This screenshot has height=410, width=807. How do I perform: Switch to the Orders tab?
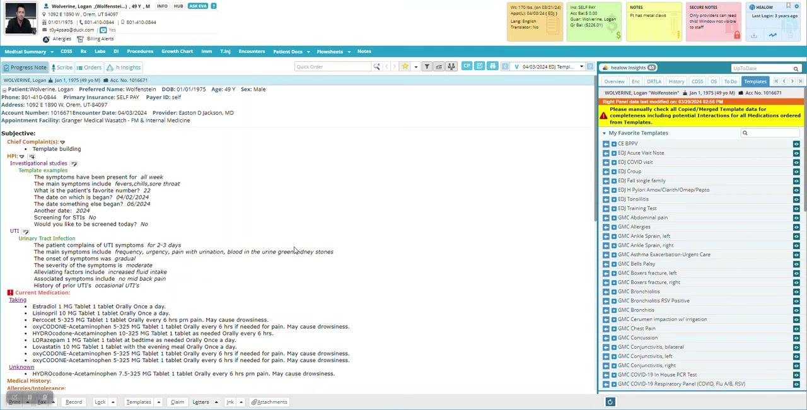(x=89, y=67)
